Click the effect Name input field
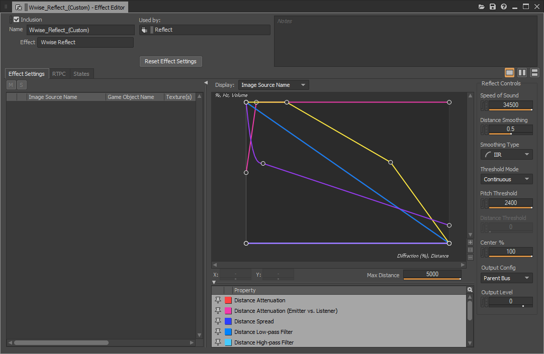Viewport: 544px width, 354px height. [x=80, y=30]
